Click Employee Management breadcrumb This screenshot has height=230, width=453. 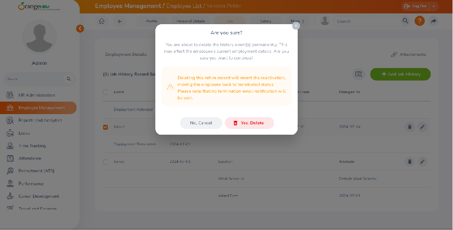pyautogui.click(x=128, y=6)
